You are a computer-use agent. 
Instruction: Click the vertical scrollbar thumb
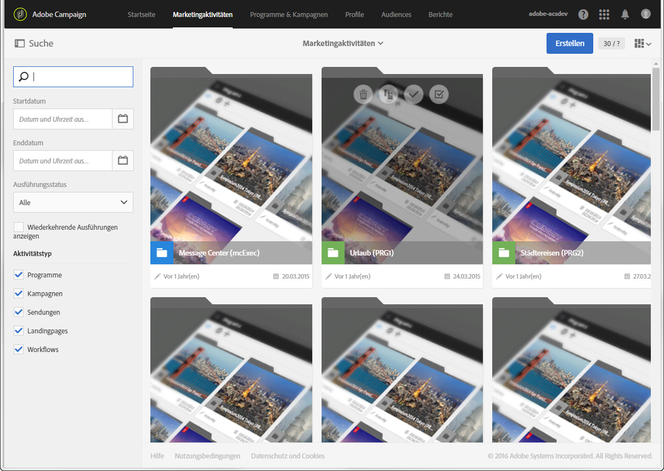pyautogui.click(x=656, y=99)
